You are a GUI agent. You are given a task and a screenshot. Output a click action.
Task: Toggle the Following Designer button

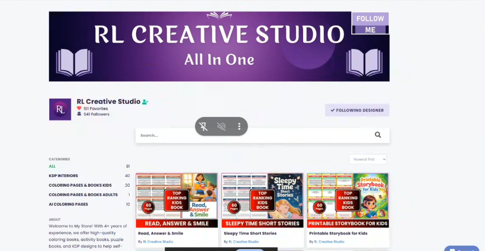click(357, 110)
